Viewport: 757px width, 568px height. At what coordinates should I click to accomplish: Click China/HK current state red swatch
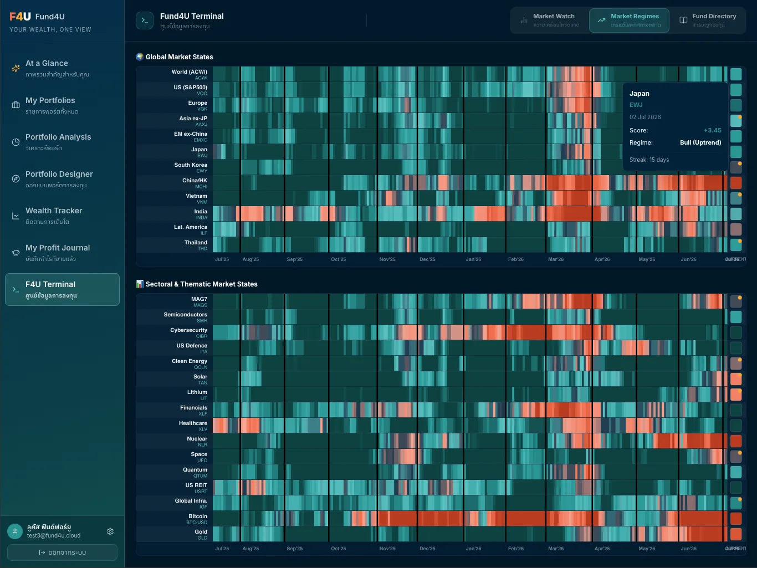tap(736, 183)
